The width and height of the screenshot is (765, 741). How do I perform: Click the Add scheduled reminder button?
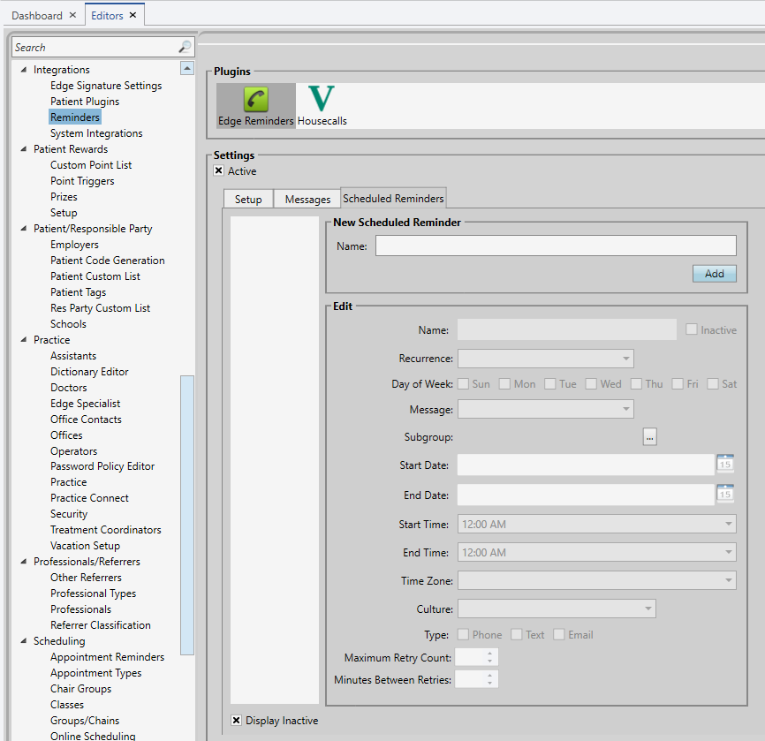click(x=715, y=273)
